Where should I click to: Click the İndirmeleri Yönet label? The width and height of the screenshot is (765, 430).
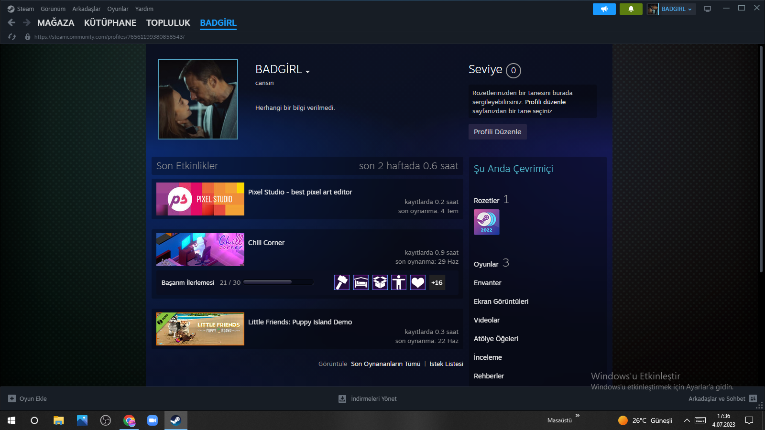374,398
